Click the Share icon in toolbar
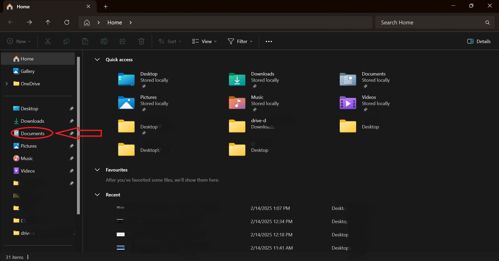This screenshot has height=261, width=499. (x=123, y=41)
